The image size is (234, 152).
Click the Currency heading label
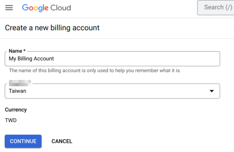(16, 110)
